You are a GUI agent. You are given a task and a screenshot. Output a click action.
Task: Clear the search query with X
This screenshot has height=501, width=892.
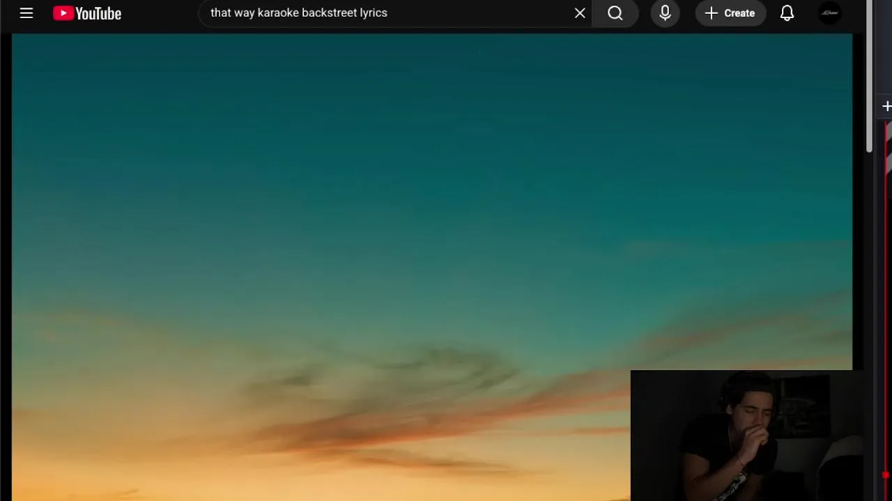click(x=580, y=13)
